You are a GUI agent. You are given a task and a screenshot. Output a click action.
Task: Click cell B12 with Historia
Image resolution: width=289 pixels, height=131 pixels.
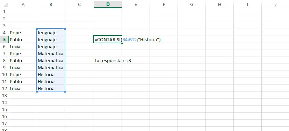(51, 89)
